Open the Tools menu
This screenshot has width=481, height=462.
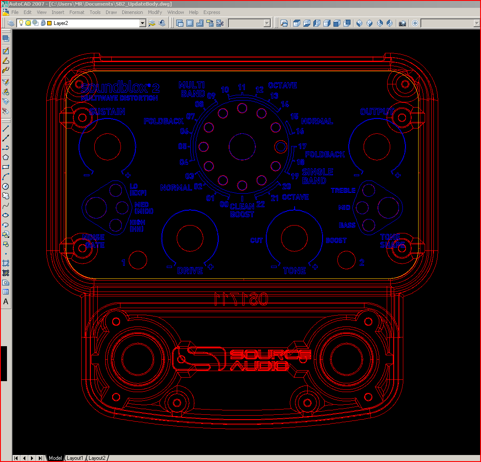coord(95,12)
